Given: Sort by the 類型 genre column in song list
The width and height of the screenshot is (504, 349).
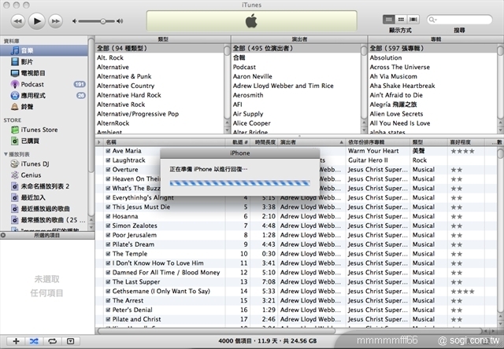Looking at the screenshot, I should coord(428,142).
